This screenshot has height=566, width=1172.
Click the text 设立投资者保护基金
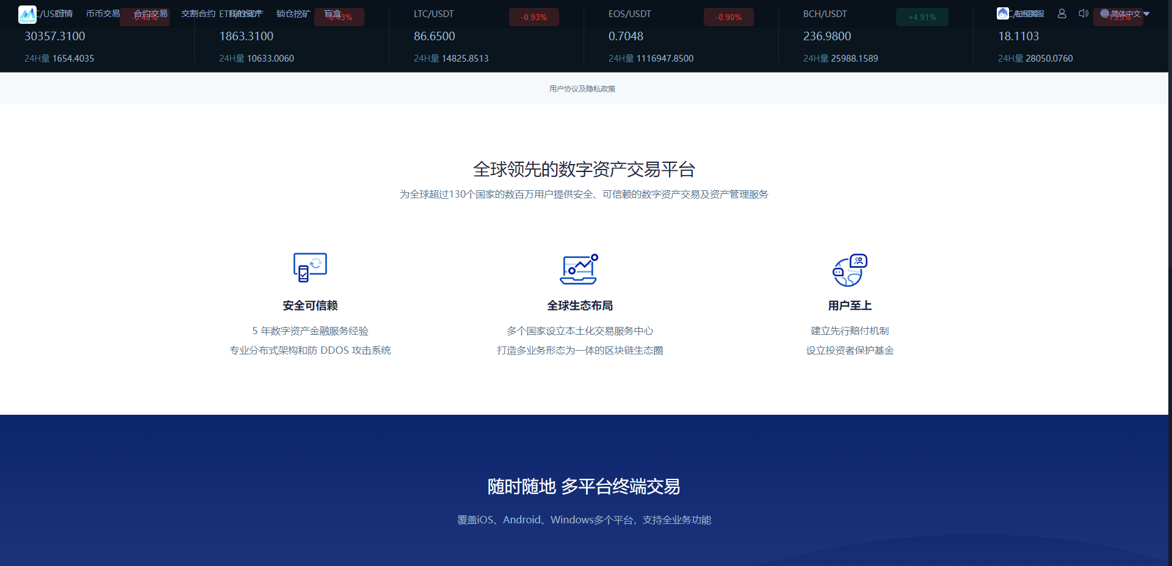[x=850, y=351]
